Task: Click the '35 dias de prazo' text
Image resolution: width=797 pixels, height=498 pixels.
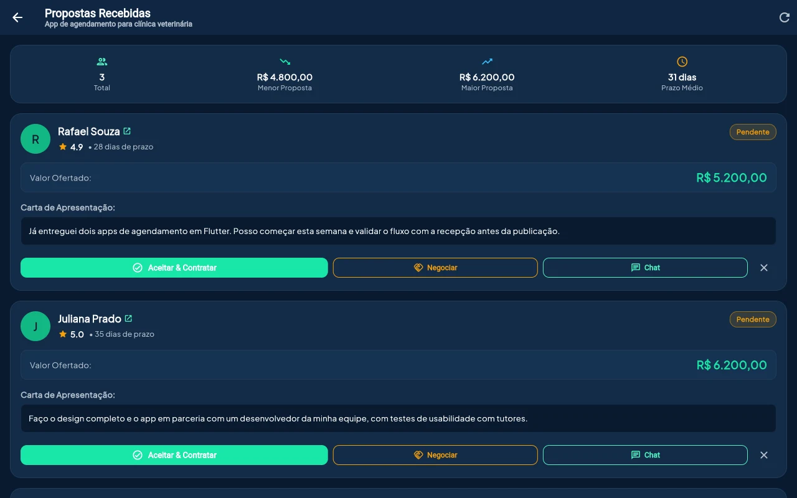Action: [125, 334]
